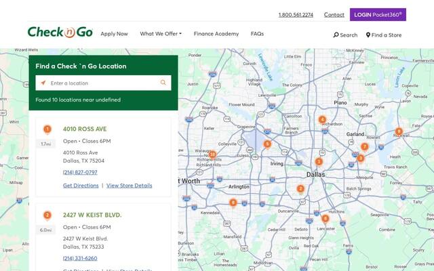Expand the What We Offer menu
Screen dimensions: 434x271
coord(161,34)
